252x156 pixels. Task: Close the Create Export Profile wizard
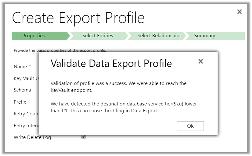coord(239,12)
